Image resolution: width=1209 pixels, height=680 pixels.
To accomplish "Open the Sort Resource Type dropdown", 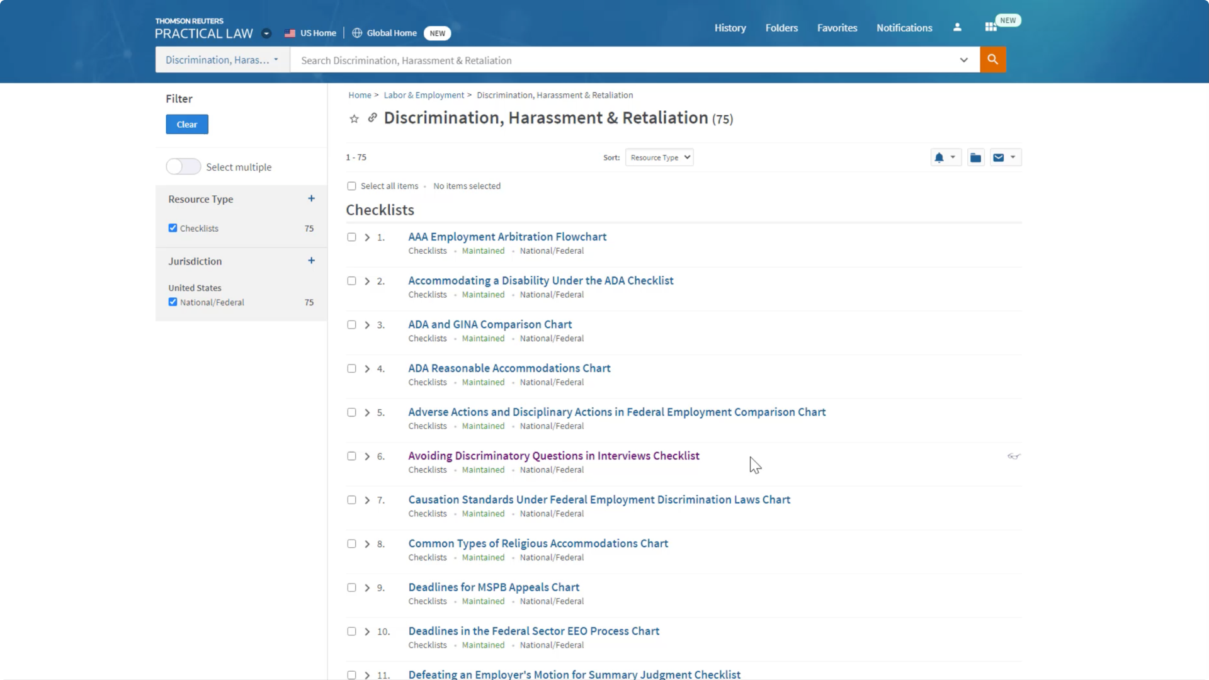I will [659, 157].
